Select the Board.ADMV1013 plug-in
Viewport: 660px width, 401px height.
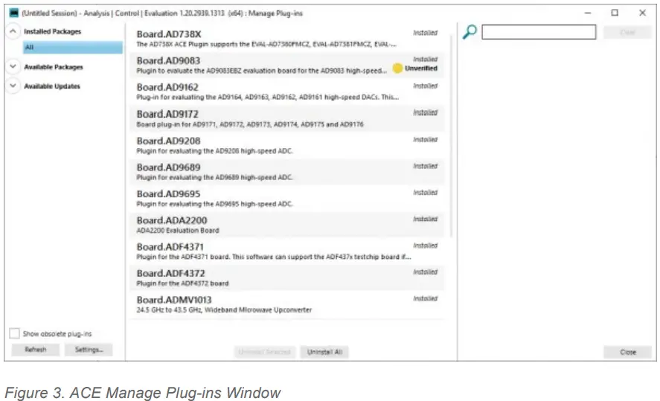point(286,304)
